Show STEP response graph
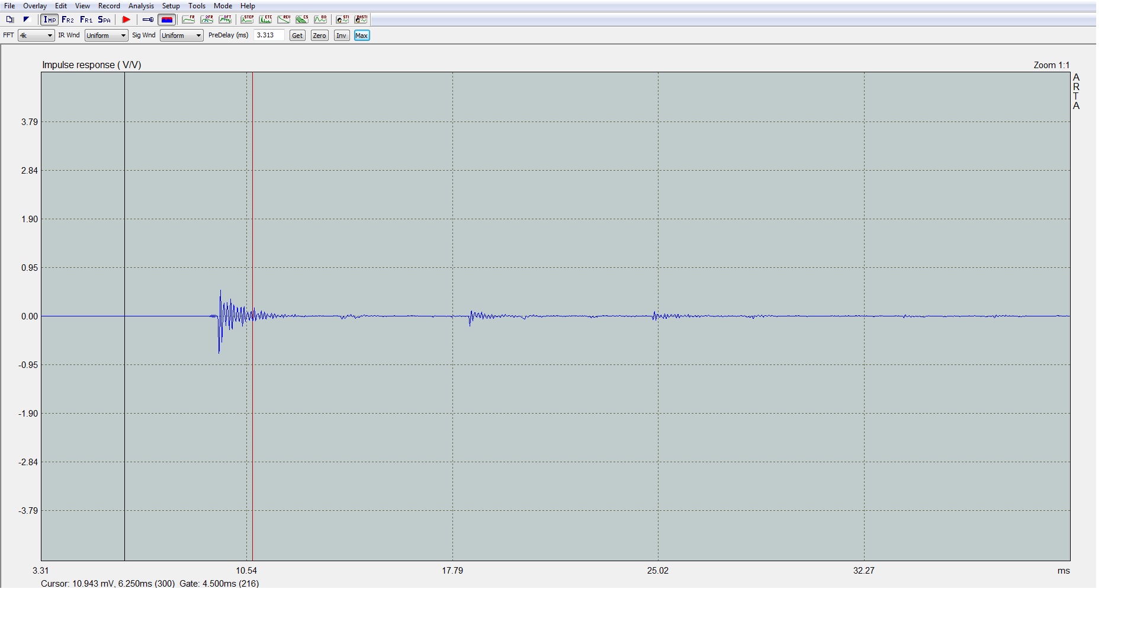1137x640 pixels. click(247, 20)
